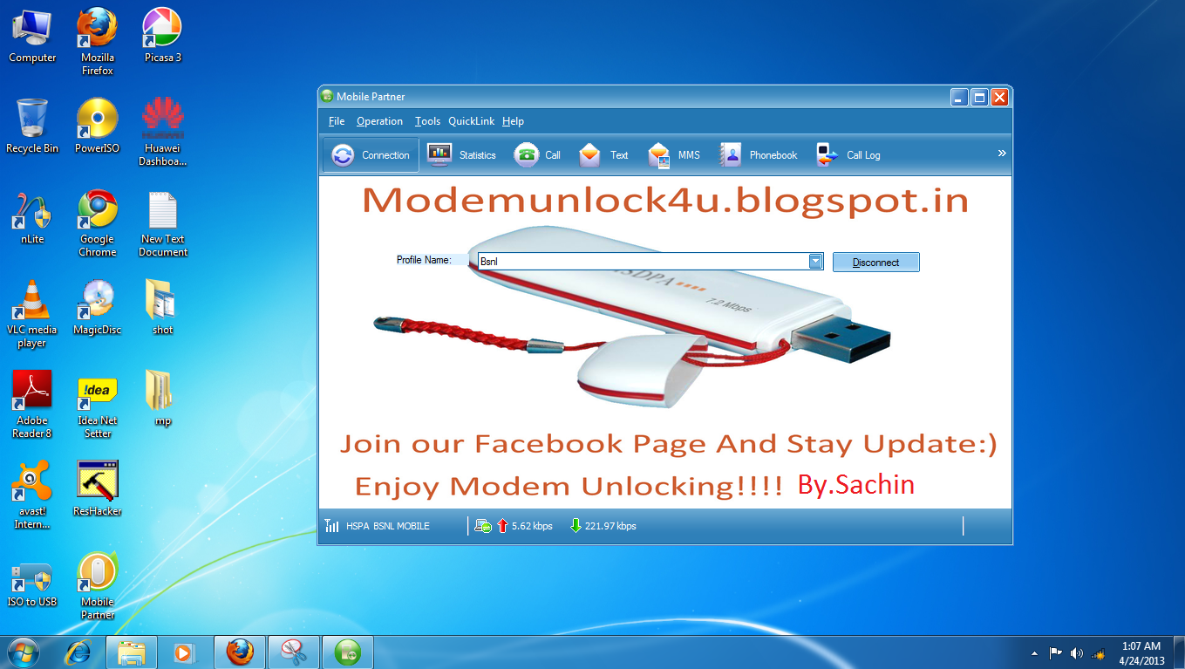
Task: Expand the toolbar overflow chevron
Action: click(x=1002, y=154)
